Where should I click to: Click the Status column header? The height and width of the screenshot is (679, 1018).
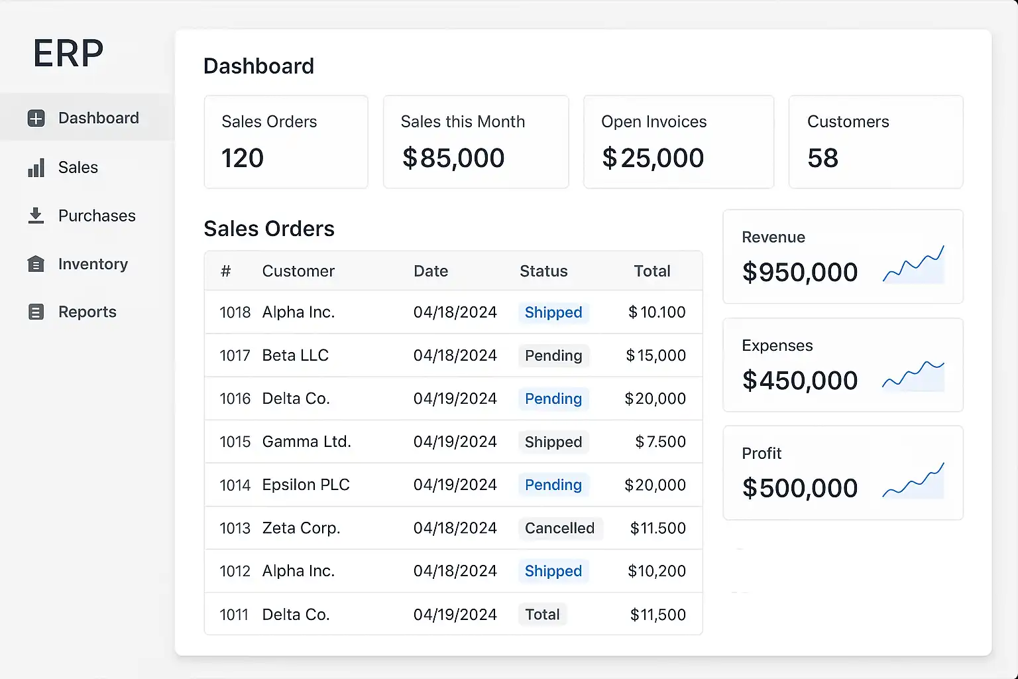pyautogui.click(x=543, y=271)
